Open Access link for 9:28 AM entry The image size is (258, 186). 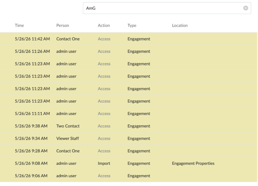pos(104,151)
